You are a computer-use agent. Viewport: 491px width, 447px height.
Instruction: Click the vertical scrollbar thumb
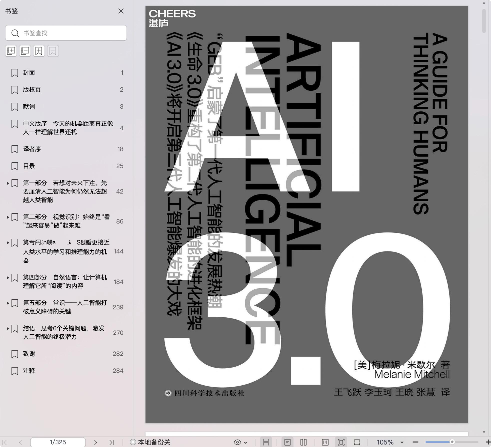click(484, 21)
